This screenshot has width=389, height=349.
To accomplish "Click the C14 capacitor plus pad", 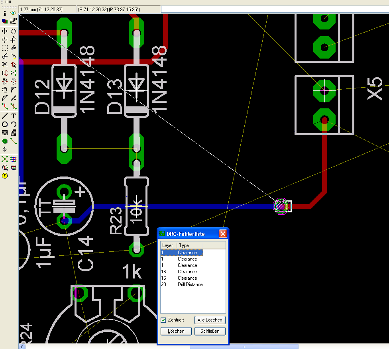I will coord(64,192).
